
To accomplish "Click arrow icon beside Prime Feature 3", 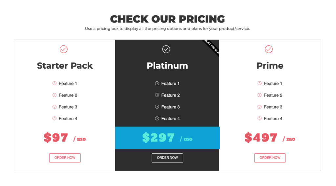I will coord(260,107).
